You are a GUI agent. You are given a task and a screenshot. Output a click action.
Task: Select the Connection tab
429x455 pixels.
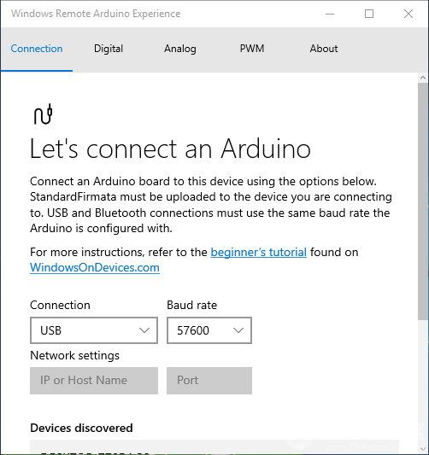point(37,49)
